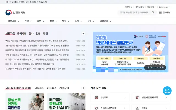Click the 복지로 floating button
The height and width of the screenshot is (110, 176).
(x=167, y=91)
